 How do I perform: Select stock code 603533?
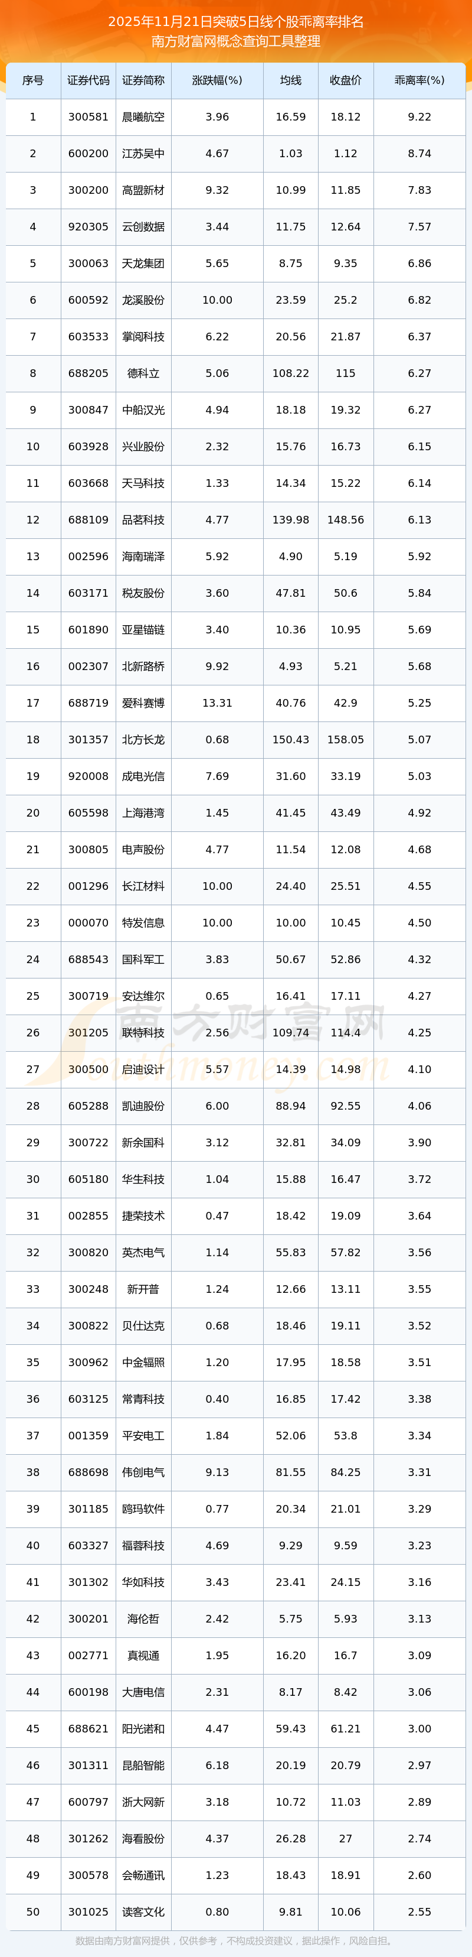click(88, 337)
